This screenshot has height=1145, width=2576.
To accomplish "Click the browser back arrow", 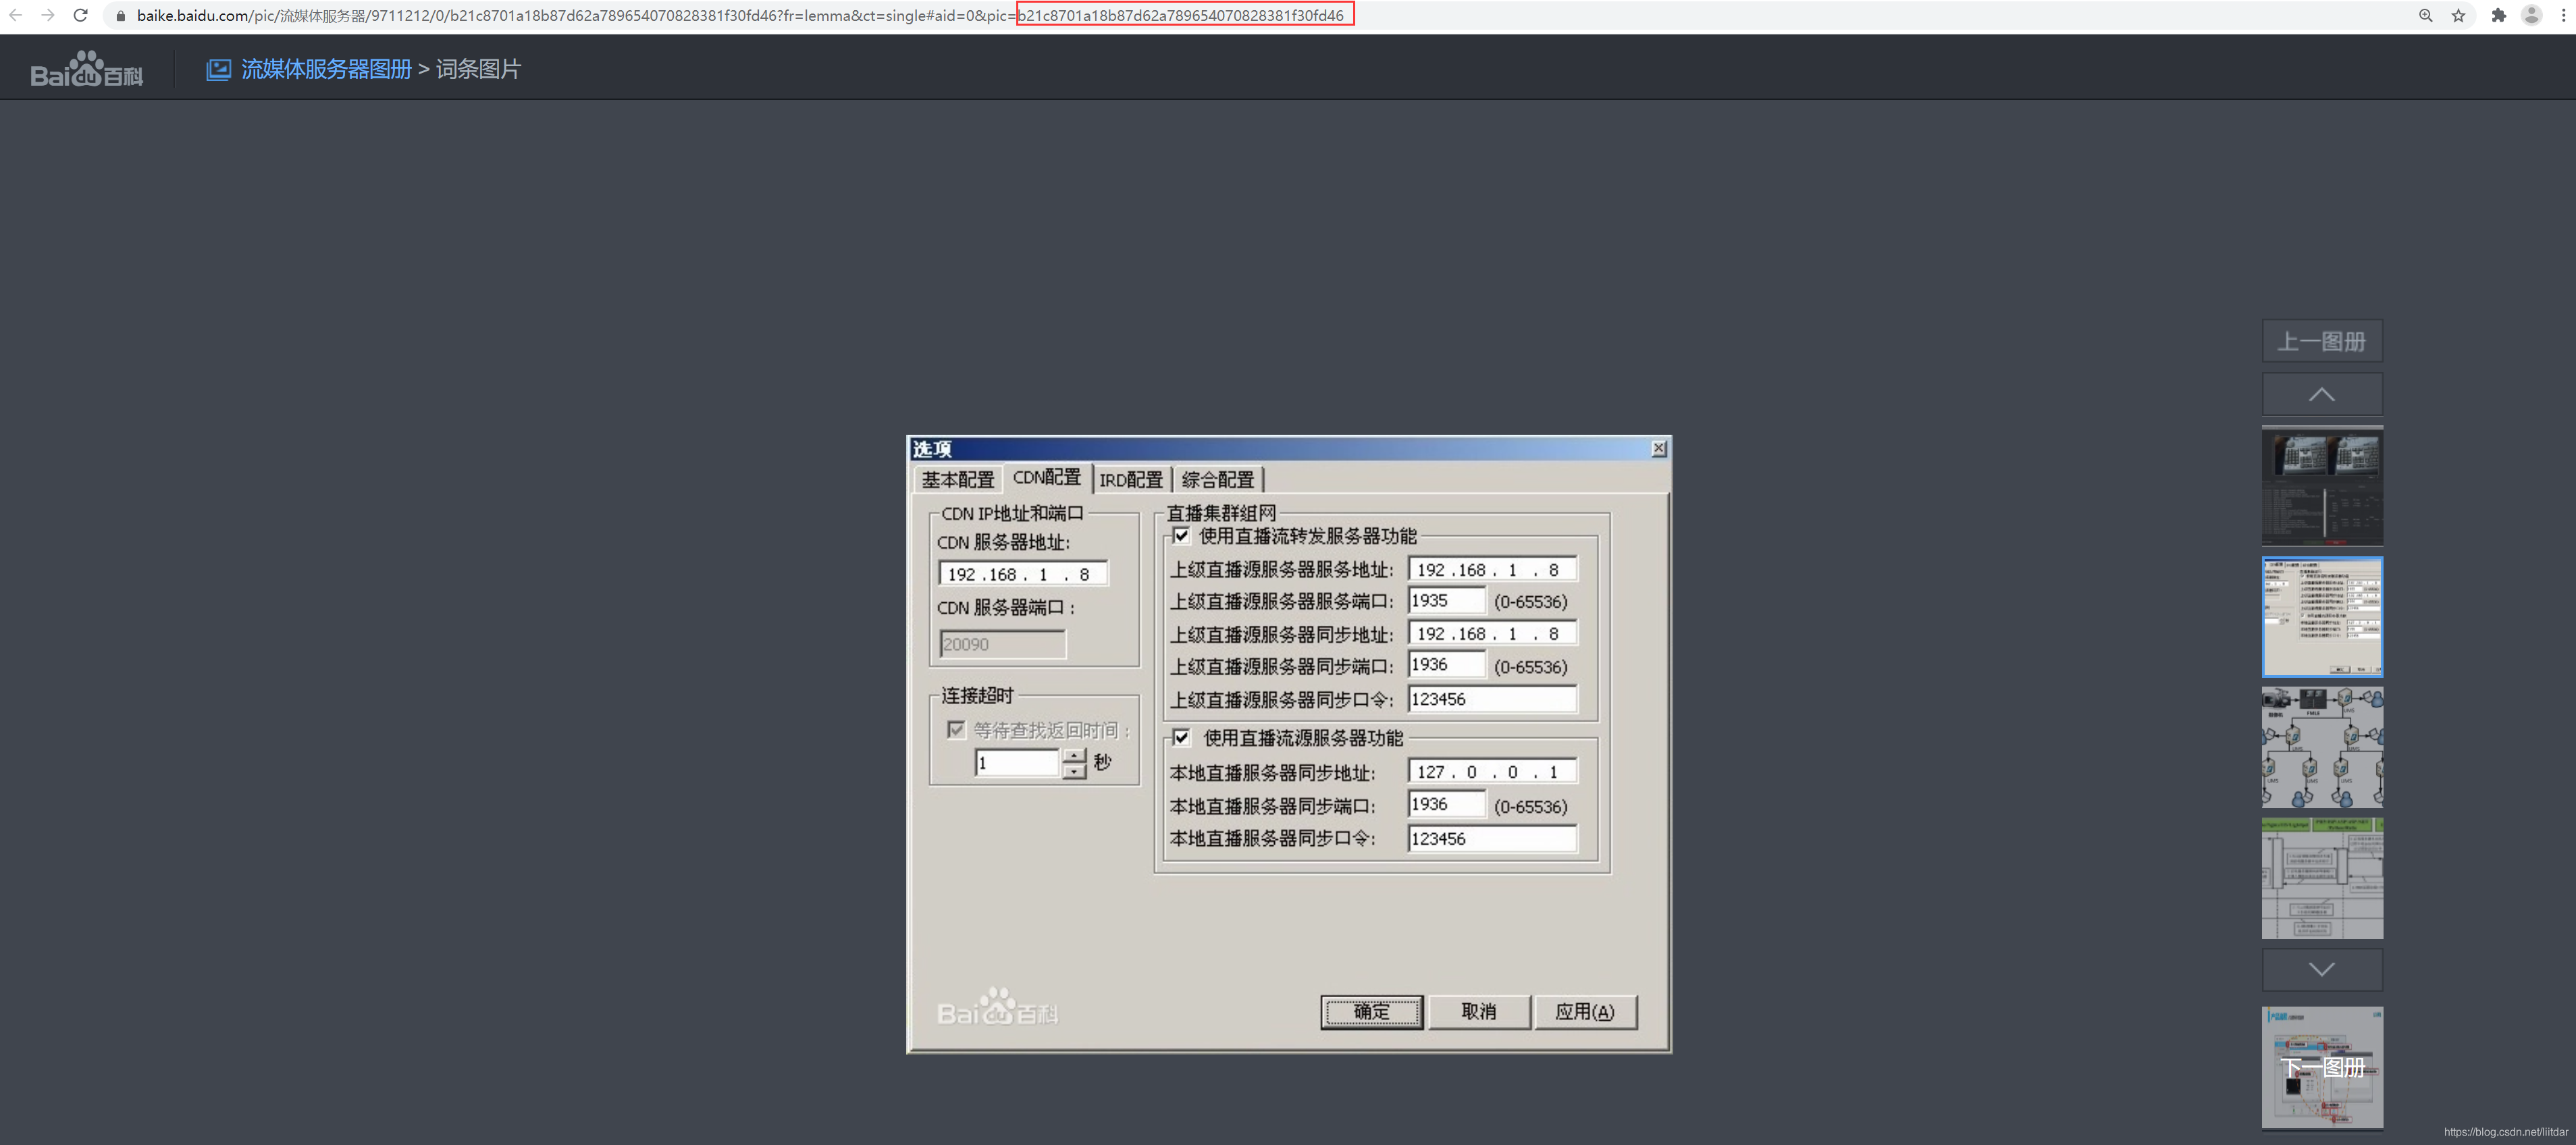I will 16,15.
